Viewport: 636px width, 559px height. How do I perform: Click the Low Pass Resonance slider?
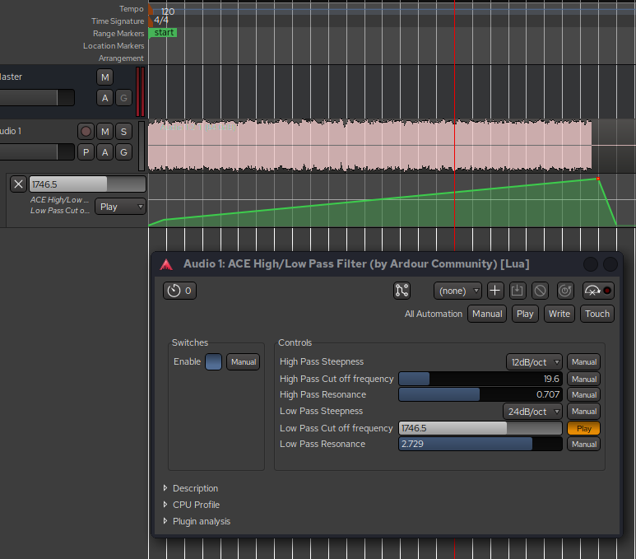(x=480, y=444)
